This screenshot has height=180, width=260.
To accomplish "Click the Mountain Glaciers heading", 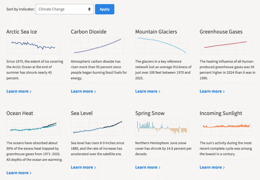I will pos(156,32).
